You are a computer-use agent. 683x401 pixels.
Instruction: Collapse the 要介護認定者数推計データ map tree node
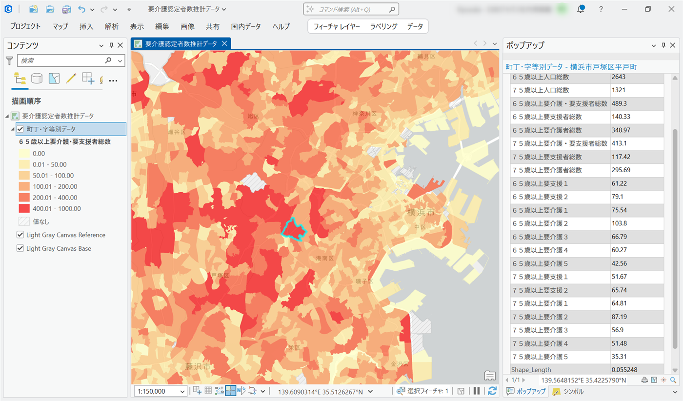(7, 116)
